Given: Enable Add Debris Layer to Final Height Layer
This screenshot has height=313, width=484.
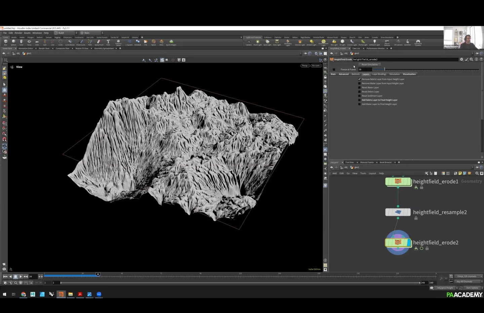Looking at the screenshot, I should pyautogui.click(x=359, y=100).
